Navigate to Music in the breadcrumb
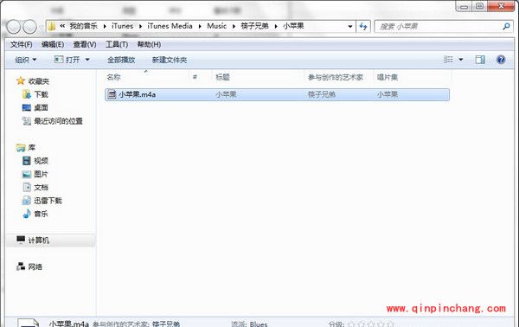 (x=217, y=26)
